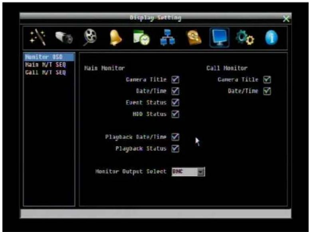
Task: Open schedule settings calendar clock icon
Action: point(141,38)
